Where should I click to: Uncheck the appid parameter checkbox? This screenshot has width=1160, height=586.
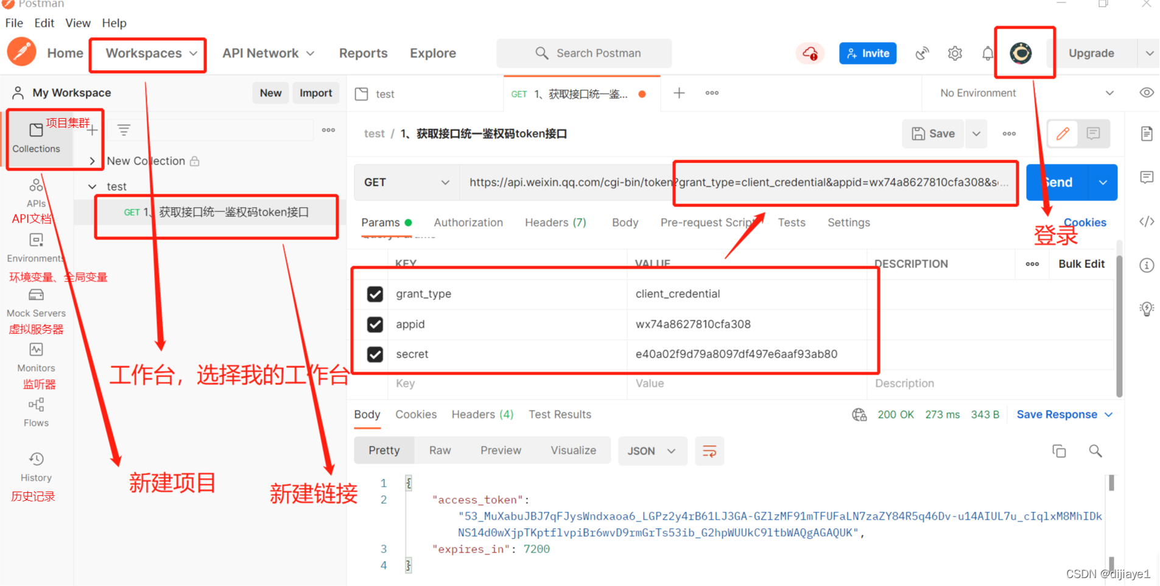(375, 324)
